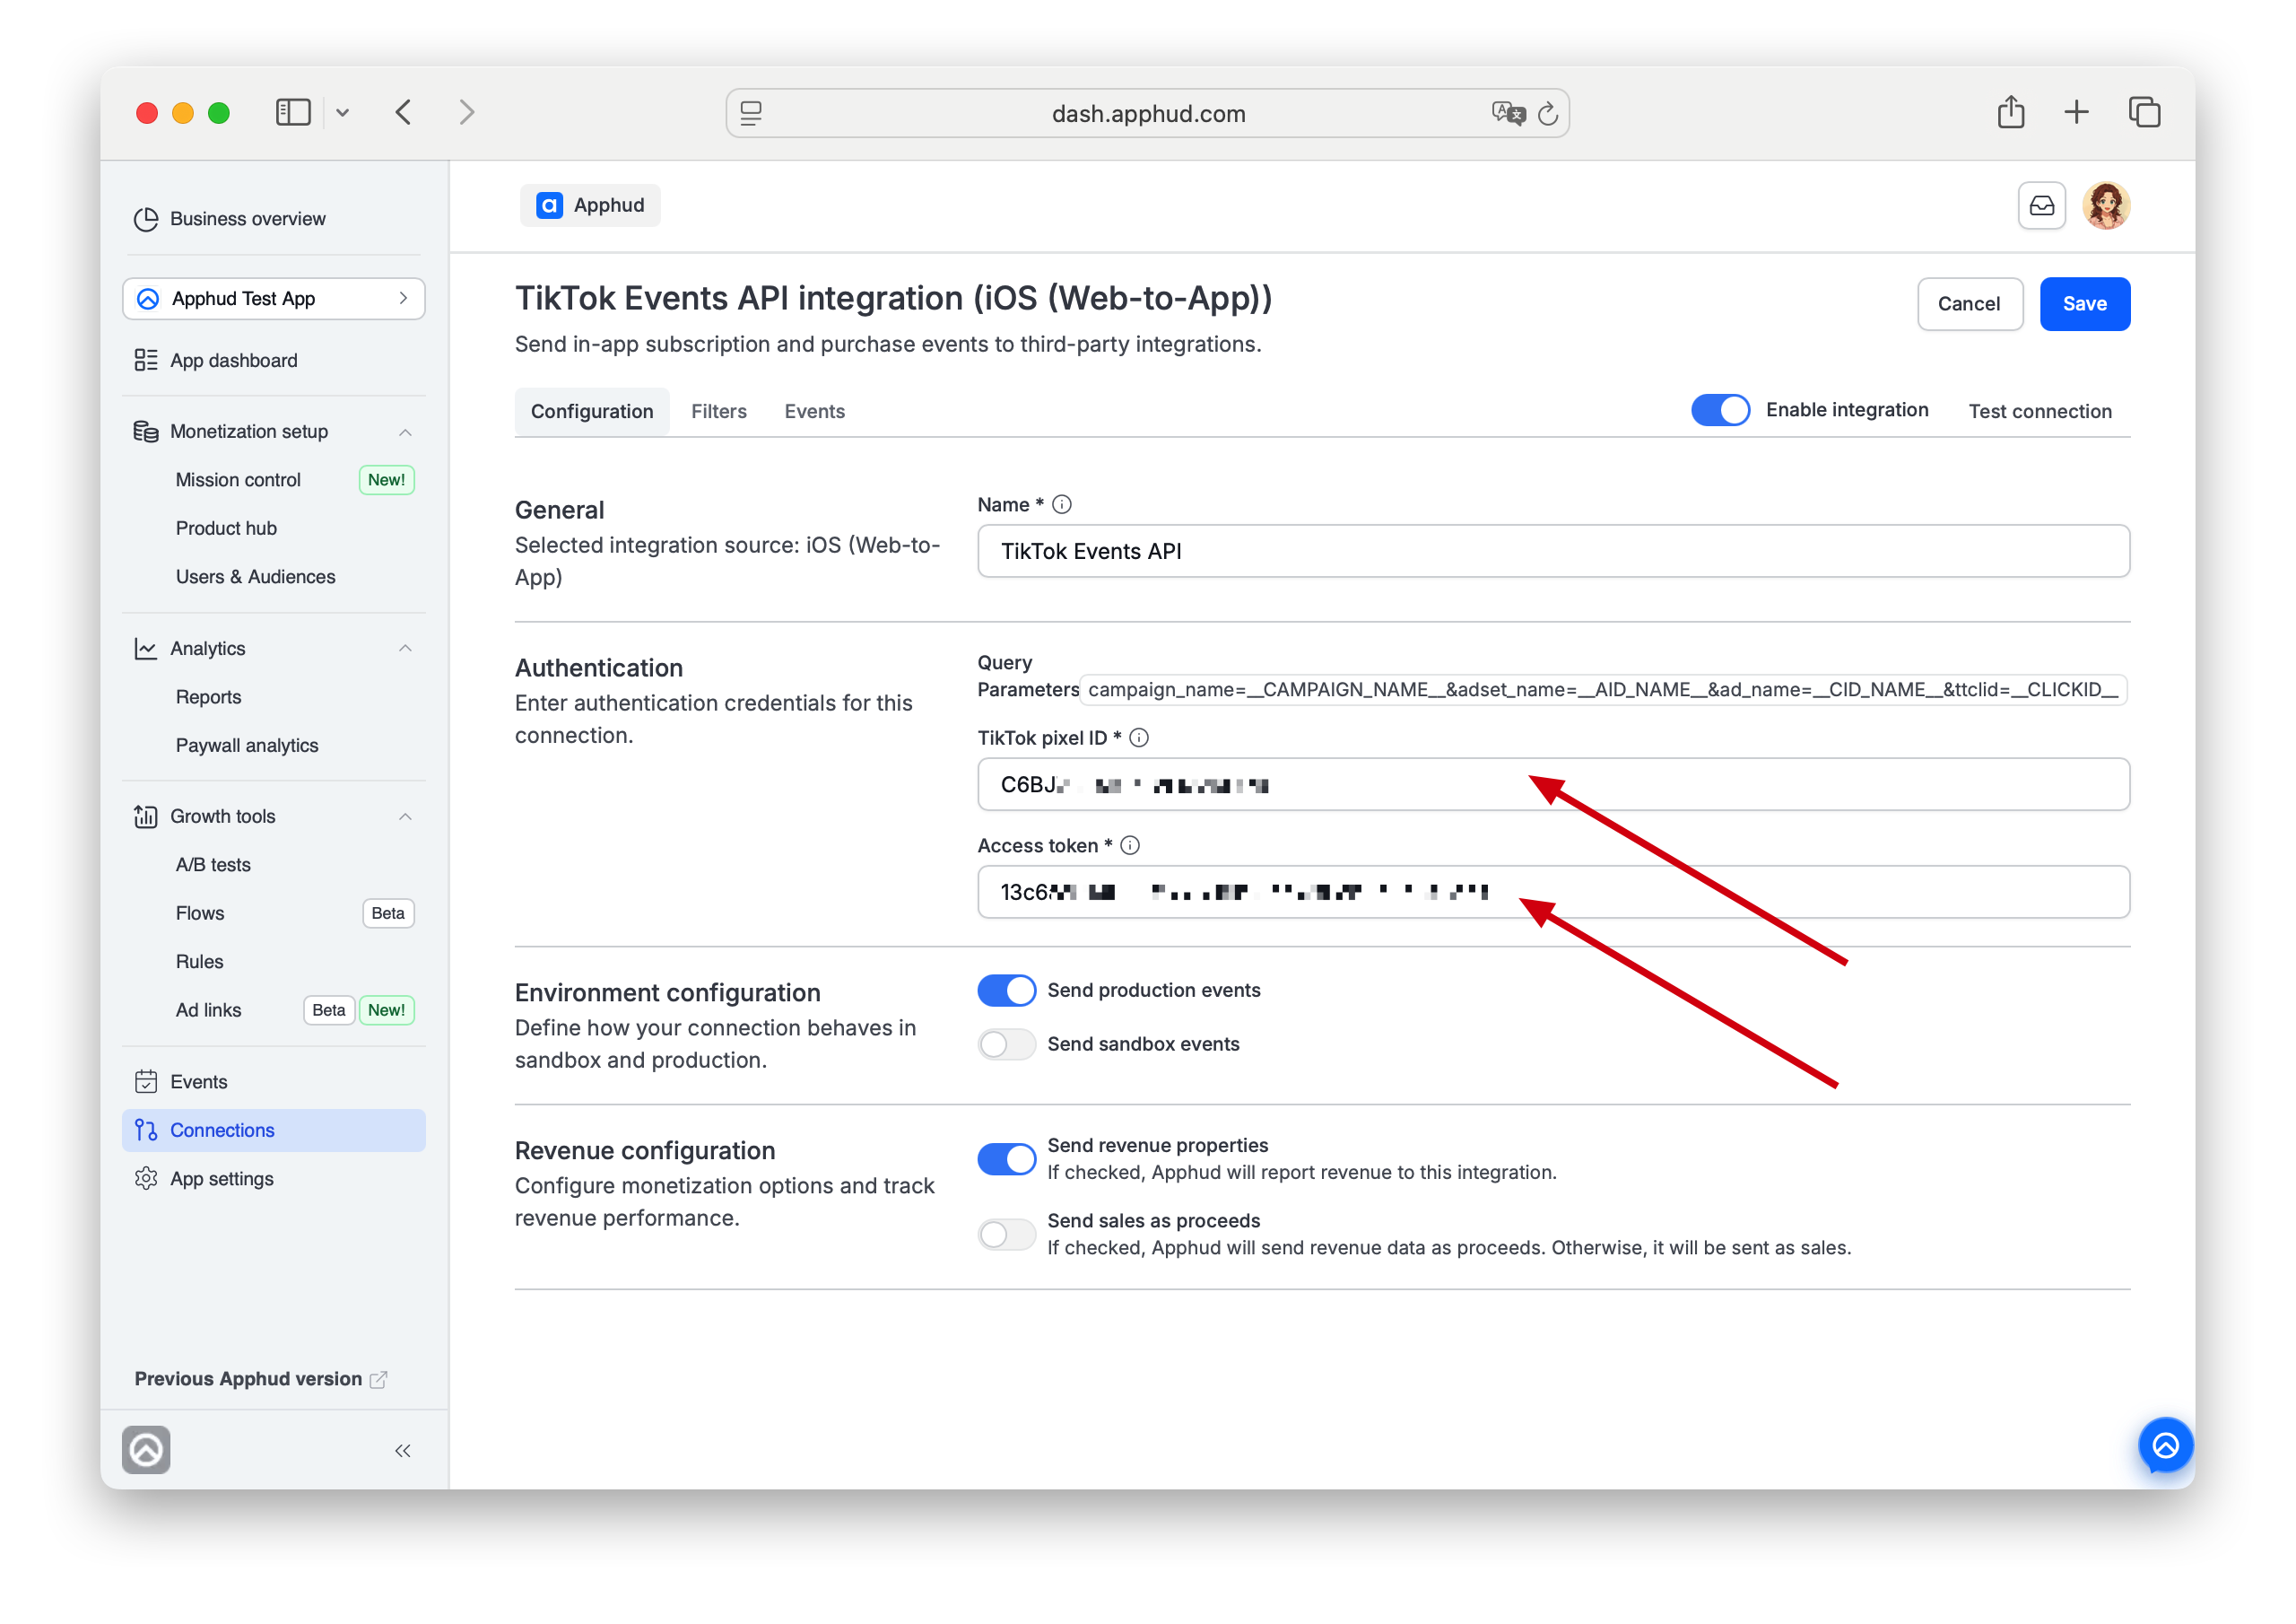Screen dimensions: 2296x1624
Task: Click the Safari address bar
Action: click(1147, 113)
